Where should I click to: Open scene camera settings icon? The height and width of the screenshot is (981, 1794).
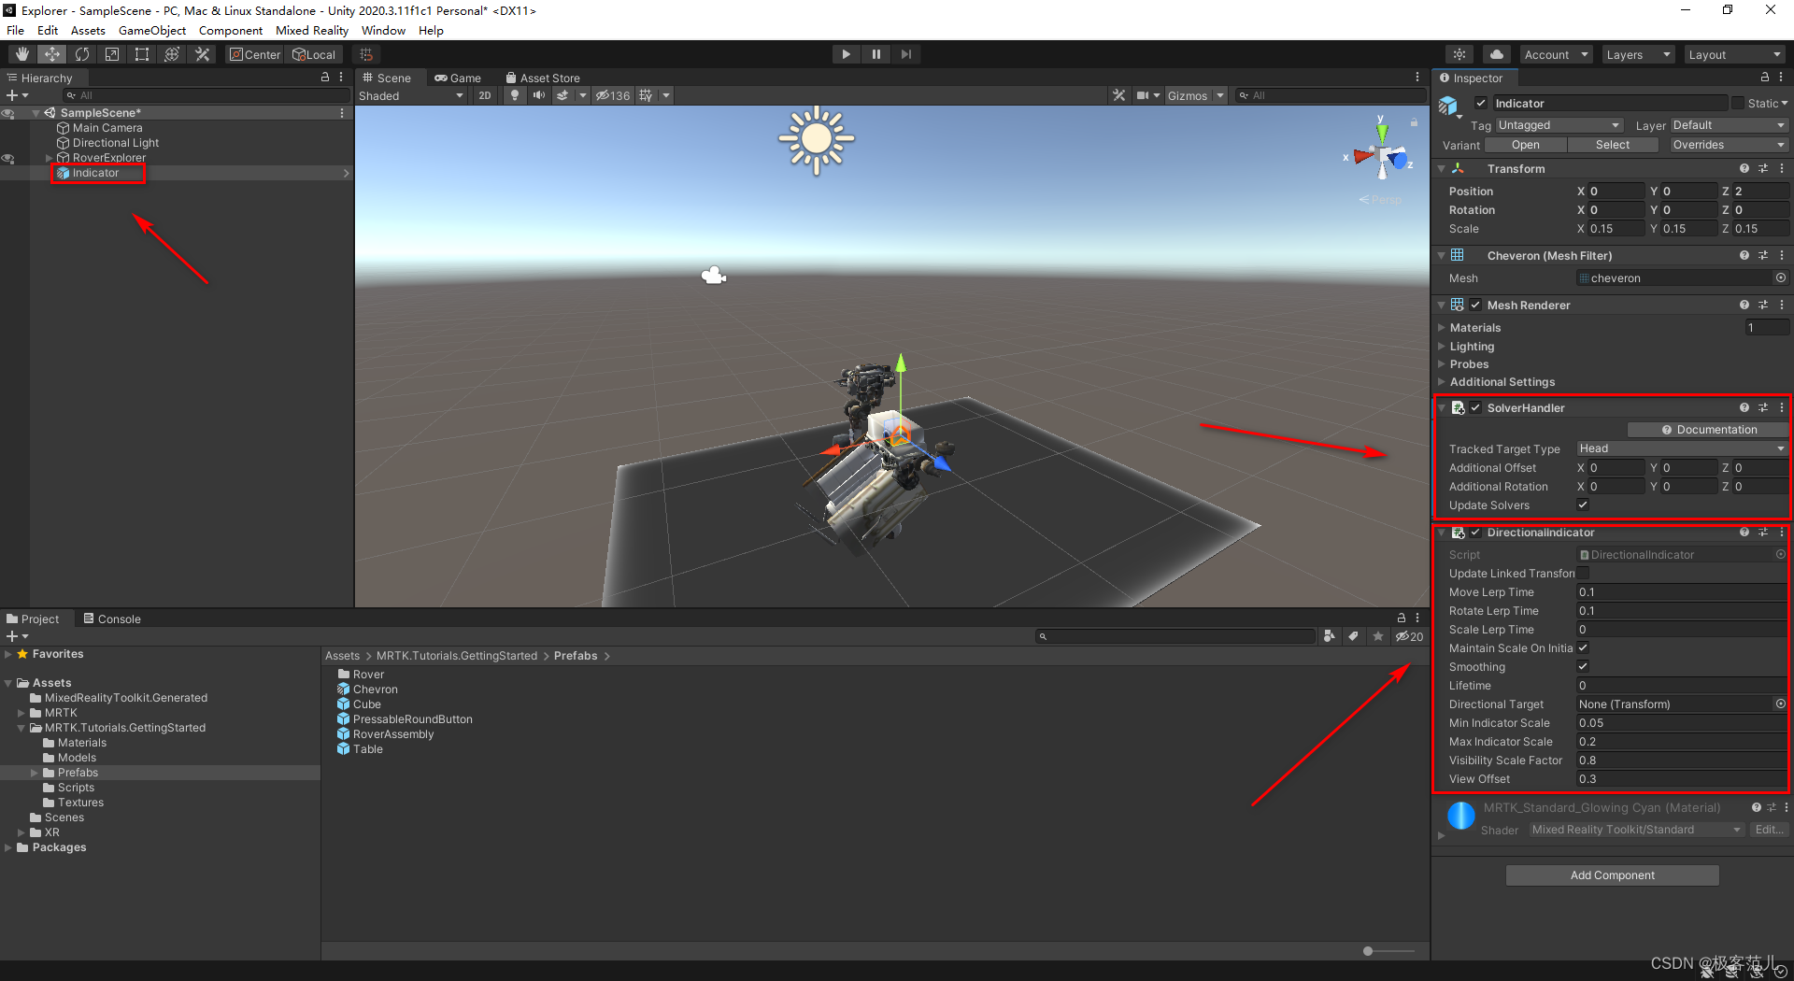tap(1143, 95)
